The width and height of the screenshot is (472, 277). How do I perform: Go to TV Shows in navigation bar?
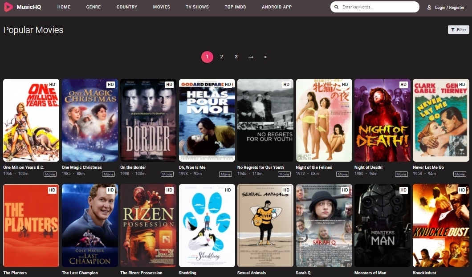point(197,7)
